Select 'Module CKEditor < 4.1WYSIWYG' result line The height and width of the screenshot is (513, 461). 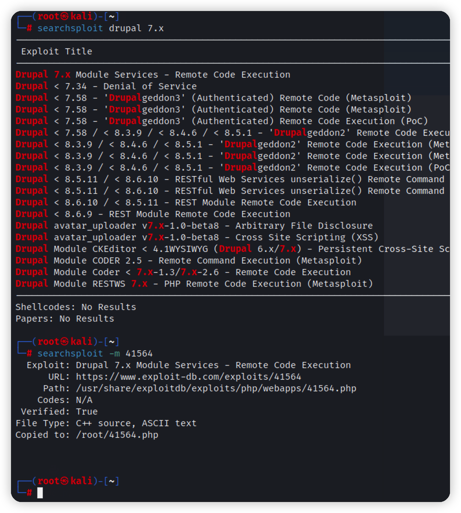tap(233, 249)
